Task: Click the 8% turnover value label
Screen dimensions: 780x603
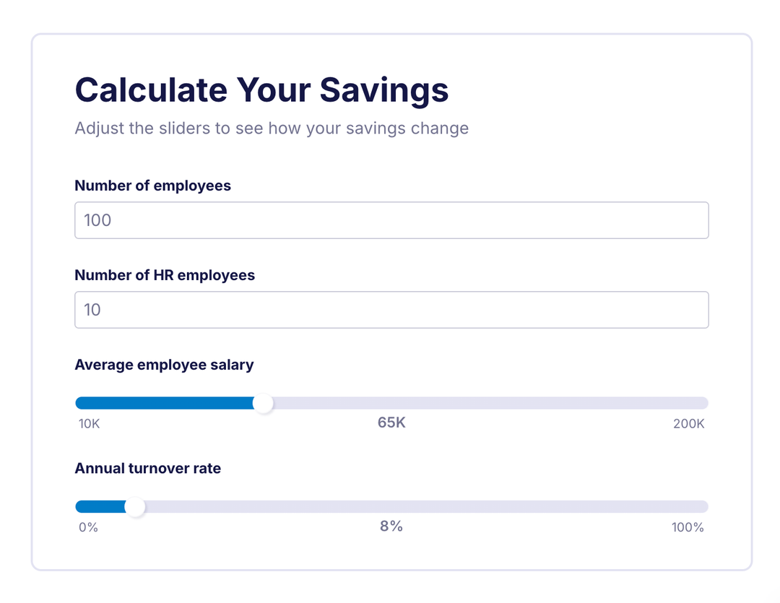Action: tap(391, 526)
